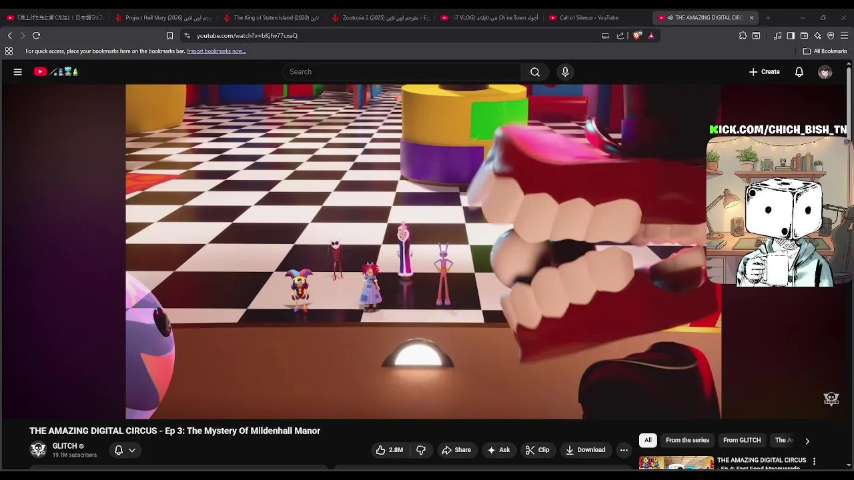Select the From GLITCH chip

[742, 441]
